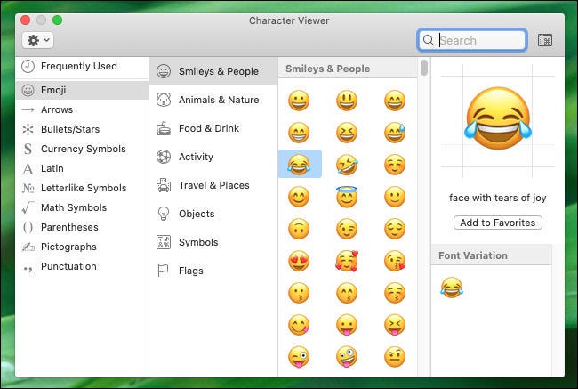Open the Pictographs category

point(82,247)
